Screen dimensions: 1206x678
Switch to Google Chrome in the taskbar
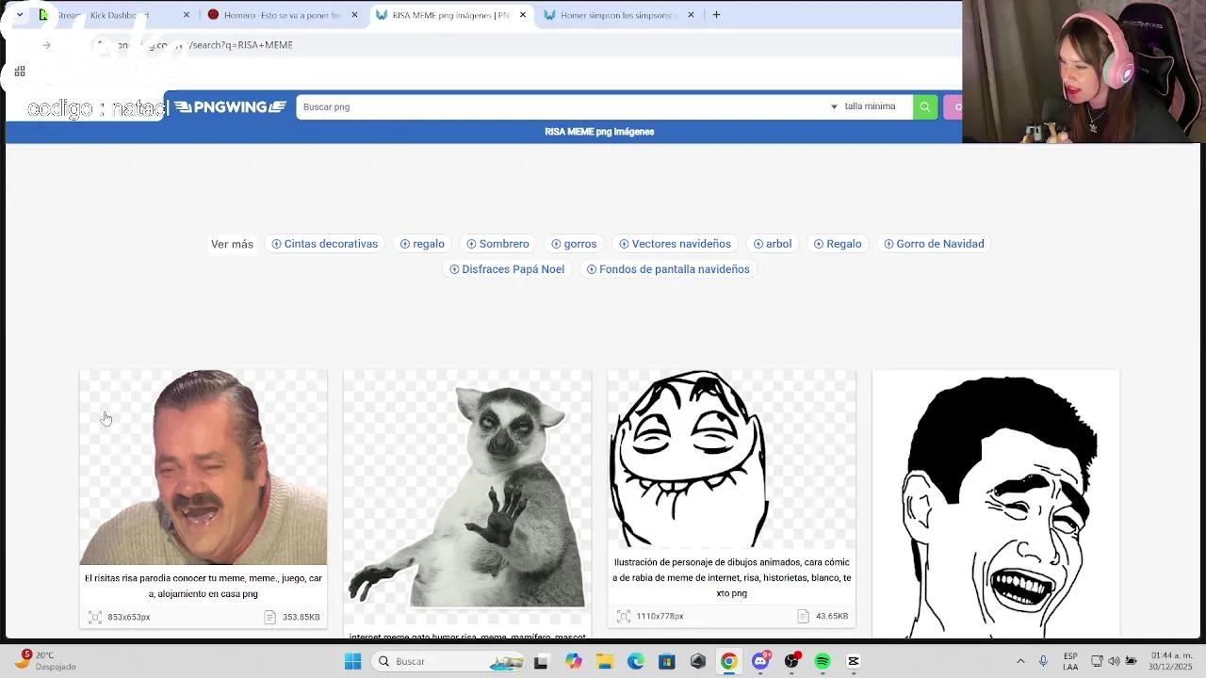coord(728,662)
